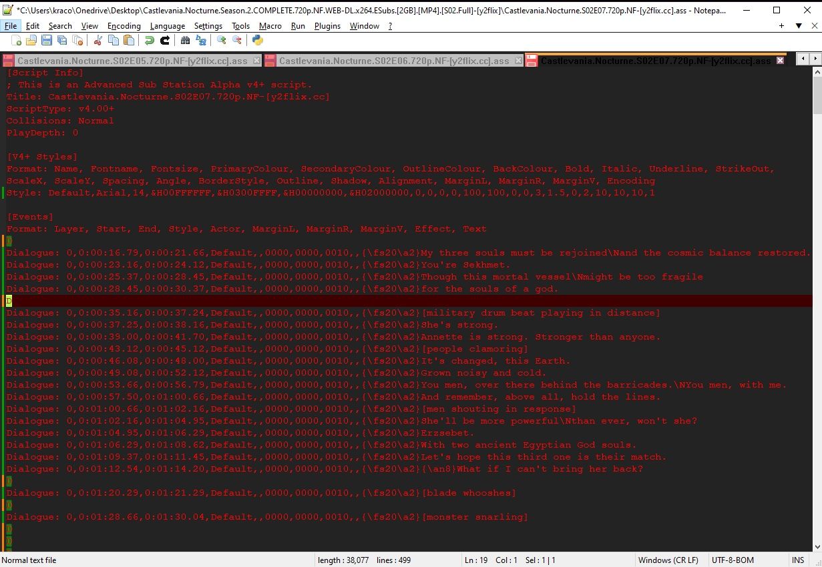Screen dimensions: 822x567
Task: Click the plus button in menu bar
Action: (782, 25)
